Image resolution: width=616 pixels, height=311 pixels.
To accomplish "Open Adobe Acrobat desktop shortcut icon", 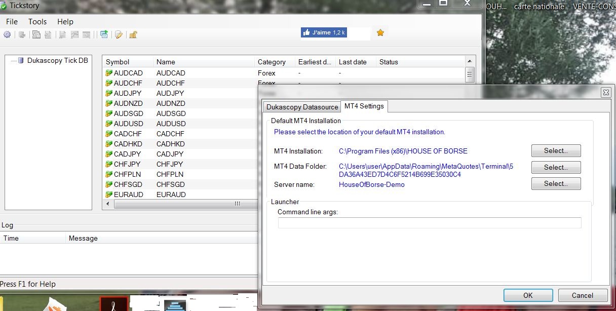I will (113, 304).
